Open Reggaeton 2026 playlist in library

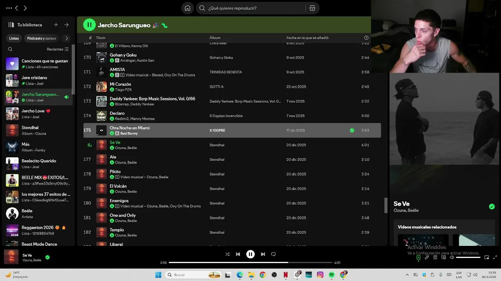point(38,230)
